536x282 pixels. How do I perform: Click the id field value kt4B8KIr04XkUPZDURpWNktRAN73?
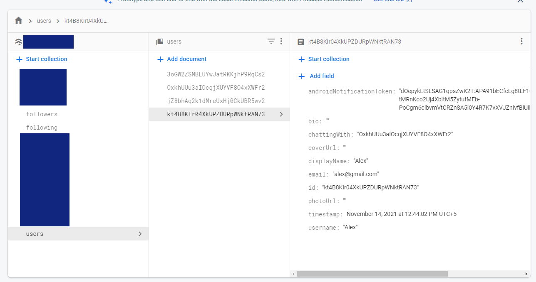[x=370, y=188]
